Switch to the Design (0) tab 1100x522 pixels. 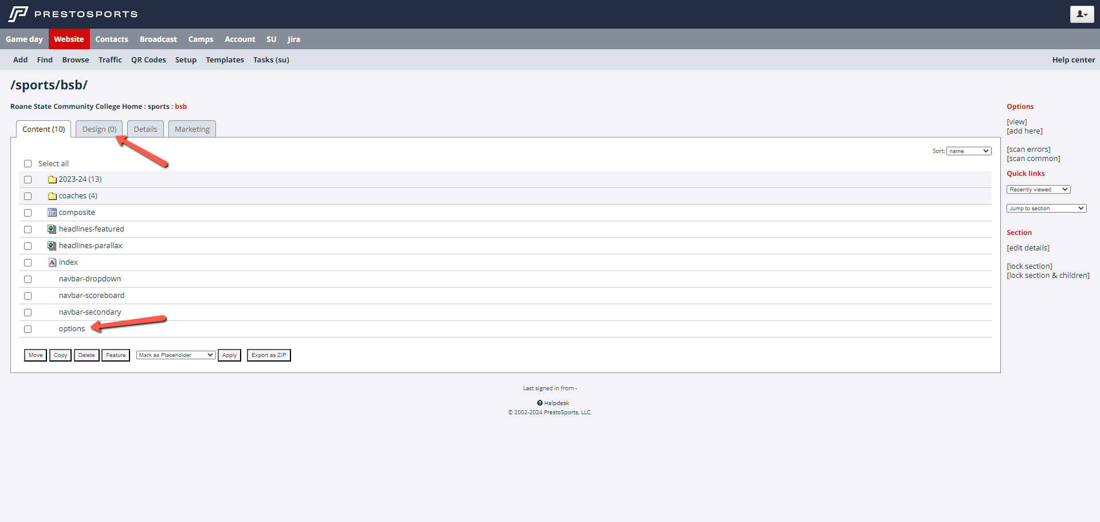(x=99, y=129)
